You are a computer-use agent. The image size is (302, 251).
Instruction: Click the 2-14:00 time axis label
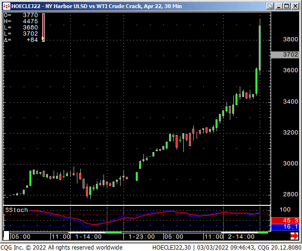(x=241, y=237)
